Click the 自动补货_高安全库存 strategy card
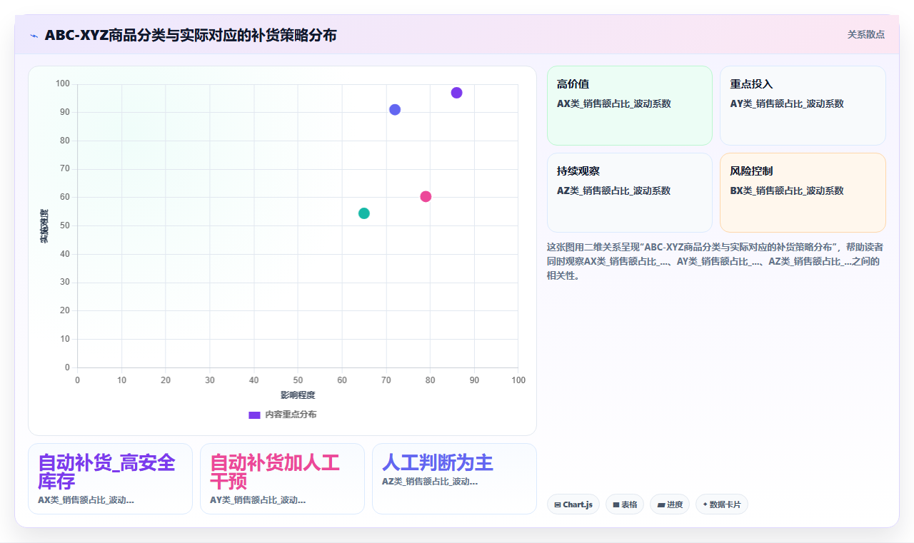This screenshot has height=543, width=914. click(x=110, y=479)
